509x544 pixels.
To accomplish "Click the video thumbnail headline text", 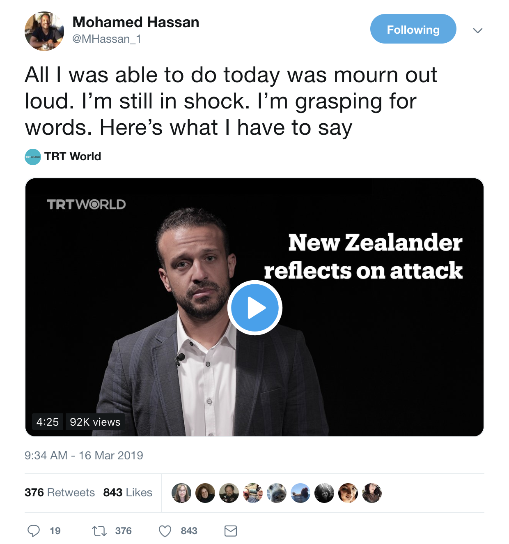I will click(363, 256).
